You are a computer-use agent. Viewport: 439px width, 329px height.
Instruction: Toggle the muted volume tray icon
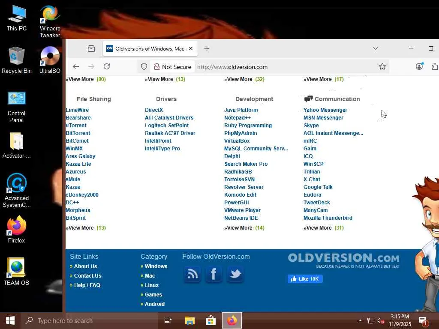pyautogui.click(x=381, y=320)
